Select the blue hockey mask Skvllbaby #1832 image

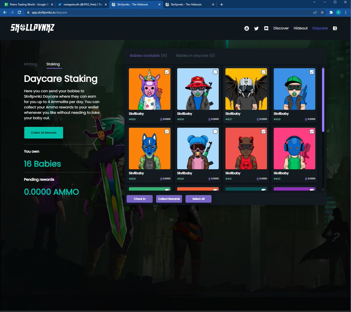coord(295,149)
